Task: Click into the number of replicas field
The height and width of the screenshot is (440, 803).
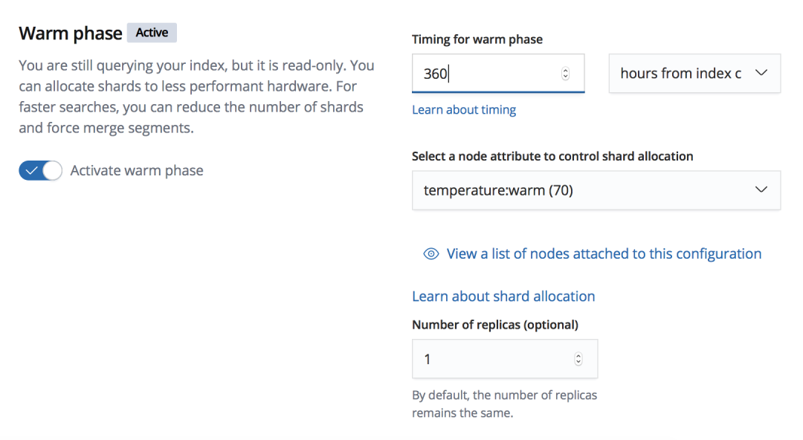Action: point(491,359)
